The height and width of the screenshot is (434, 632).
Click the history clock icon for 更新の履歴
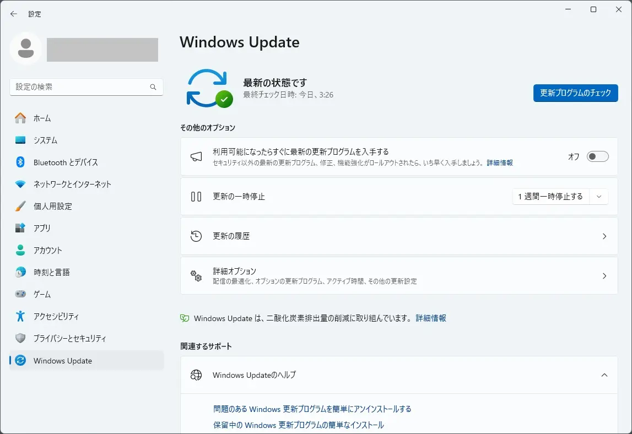[x=196, y=236]
